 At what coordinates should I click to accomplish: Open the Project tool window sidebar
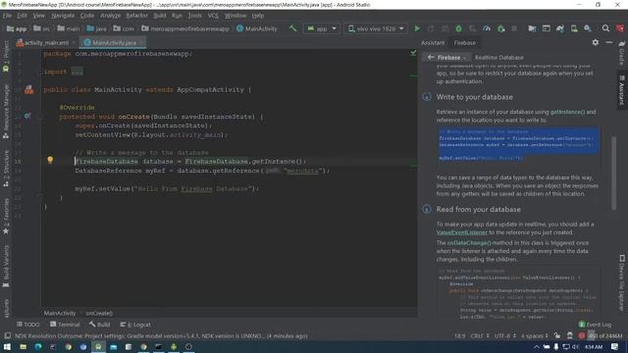6,55
